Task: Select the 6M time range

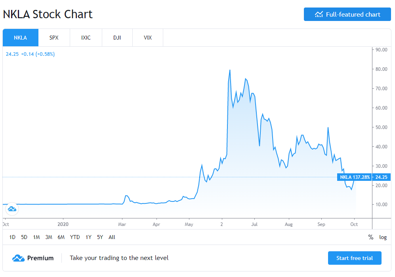Action: pyautogui.click(x=61, y=237)
